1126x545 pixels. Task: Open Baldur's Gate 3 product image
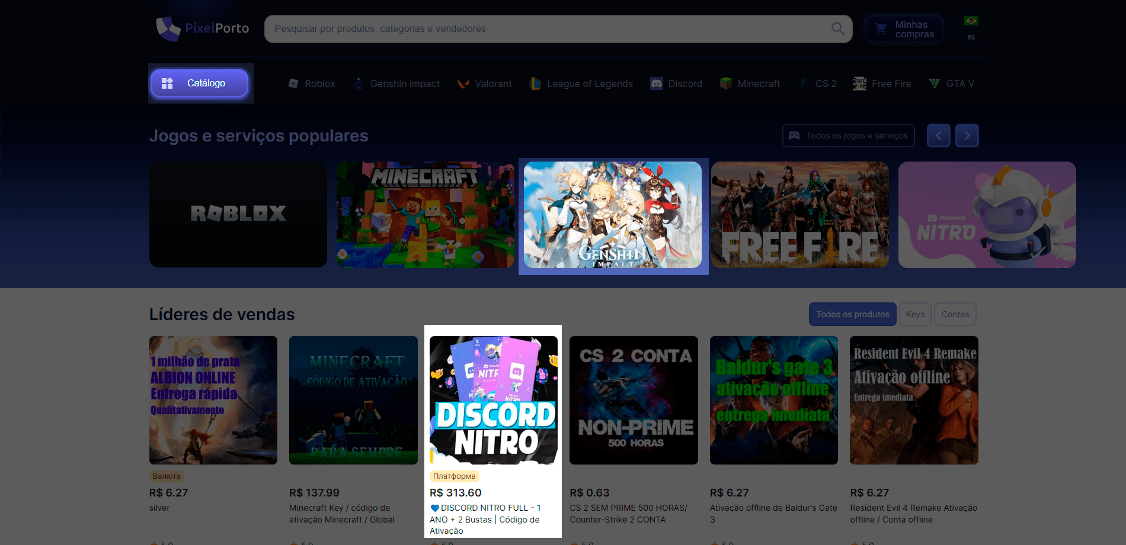click(x=774, y=400)
